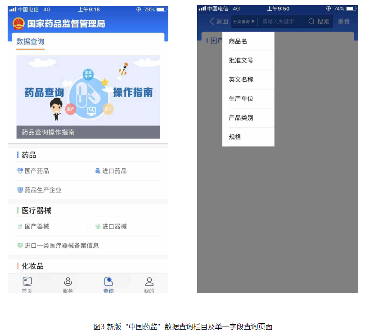365x335 pixels.
Task: Open 进口一类医疗器械备案信息 entry
Action: pos(58,246)
